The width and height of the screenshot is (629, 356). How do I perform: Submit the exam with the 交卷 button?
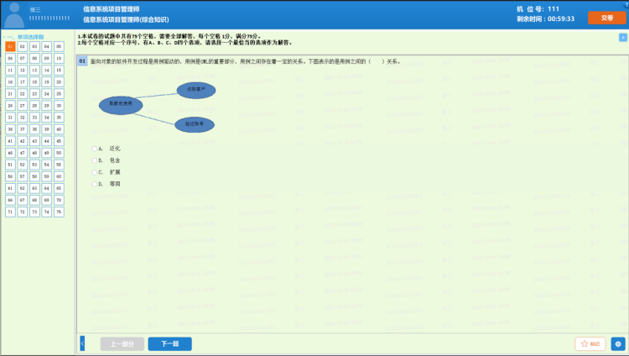[x=607, y=18]
